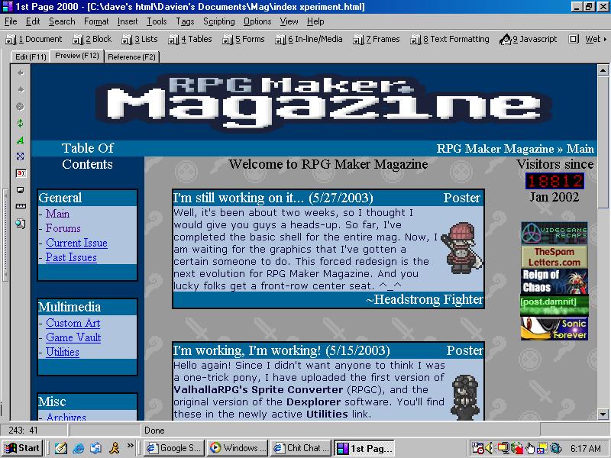Switch to the Edit (F11) tab
This screenshot has height=458, width=611.
(x=31, y=56)
